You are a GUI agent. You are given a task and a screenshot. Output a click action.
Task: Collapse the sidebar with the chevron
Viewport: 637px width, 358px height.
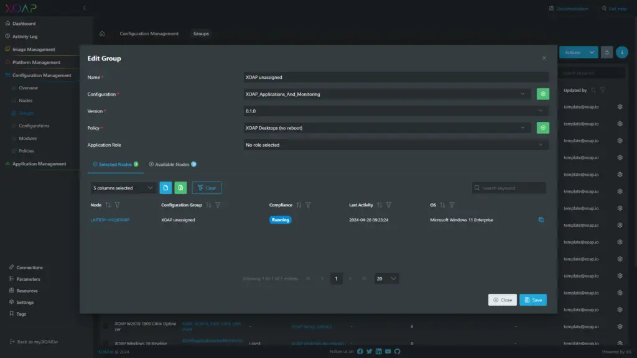pyautogui.click(x=84, y=7)
